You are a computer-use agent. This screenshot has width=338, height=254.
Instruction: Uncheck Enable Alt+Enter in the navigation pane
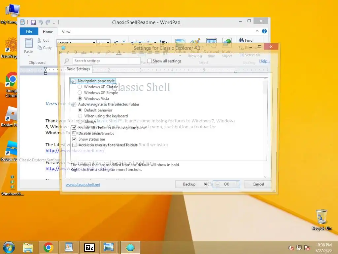point(74,127)
